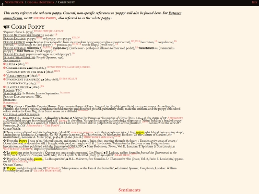Image resolution: width=259 pixels, height=194 pixels.
Task: Click the Period French label
Action: pyautogui.click(x=14, y=42)
